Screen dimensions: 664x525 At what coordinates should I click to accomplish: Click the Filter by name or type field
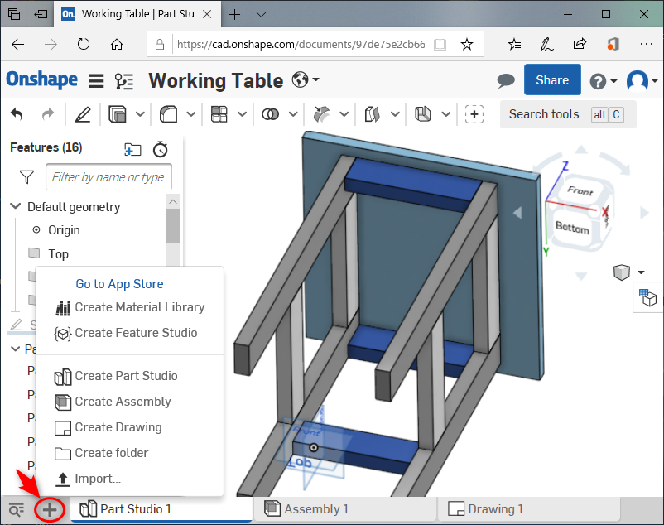[108, 177]
